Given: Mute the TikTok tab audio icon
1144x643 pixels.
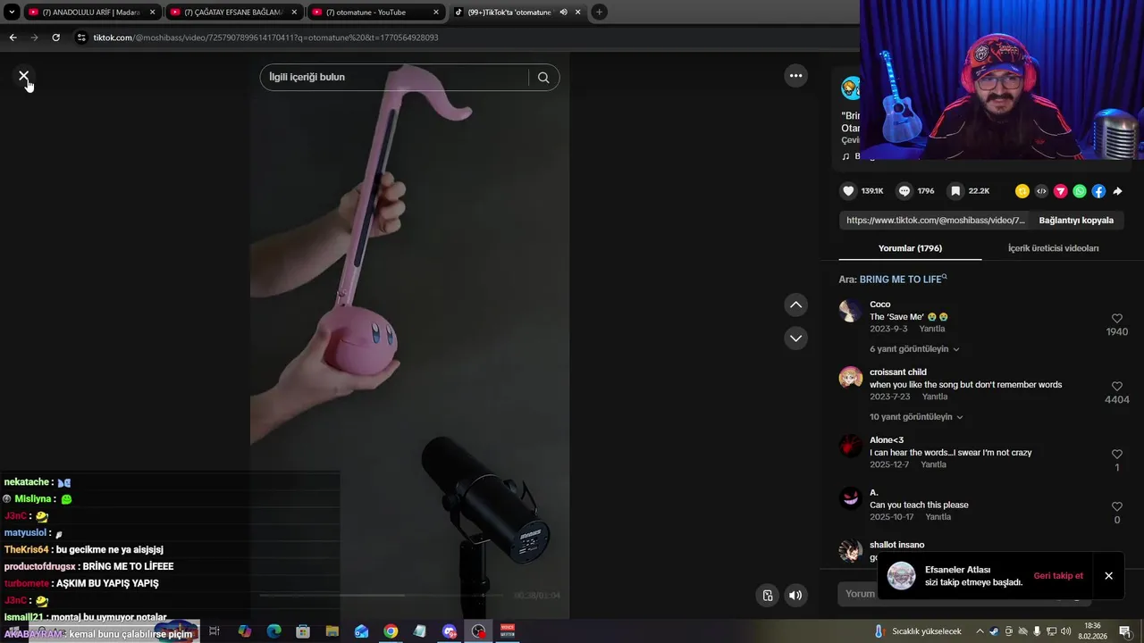Looking at the screenshot, I should click(x=563, y=13).
